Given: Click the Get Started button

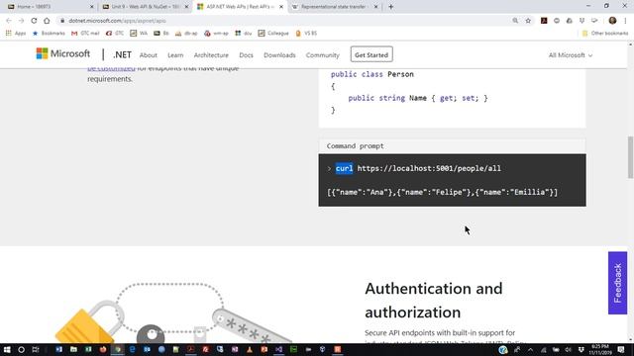Looking at the screenshot, I should click(371, 54).
